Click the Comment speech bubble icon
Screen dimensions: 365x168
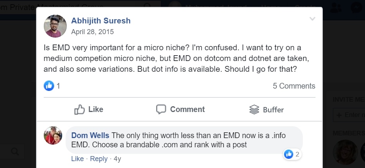click(x=161, y=109)
